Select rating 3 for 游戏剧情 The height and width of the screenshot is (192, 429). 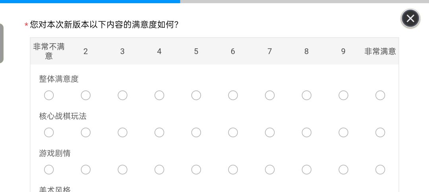tap(123, 170)
